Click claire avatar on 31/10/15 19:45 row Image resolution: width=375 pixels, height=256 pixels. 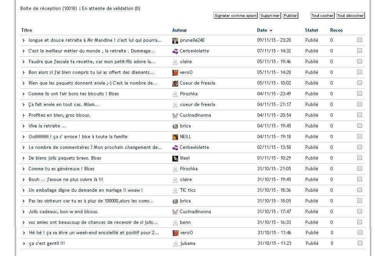pyautogui.click(x=175, y=180)
